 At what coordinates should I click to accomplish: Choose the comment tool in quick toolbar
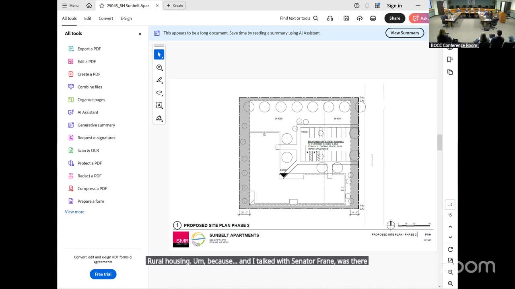point(159,67)
